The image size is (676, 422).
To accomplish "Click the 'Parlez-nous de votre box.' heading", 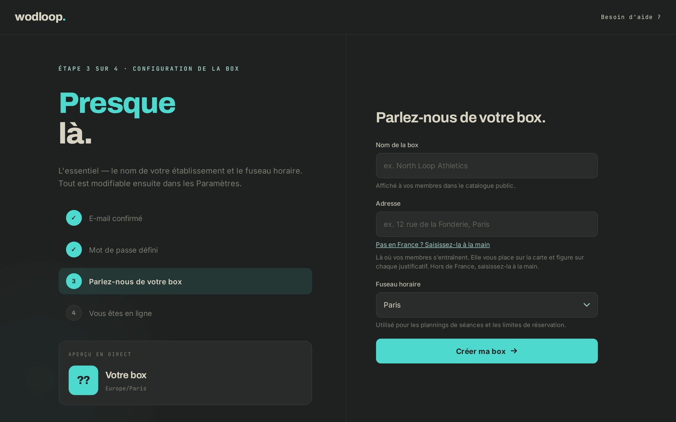I will coord(461,117).
